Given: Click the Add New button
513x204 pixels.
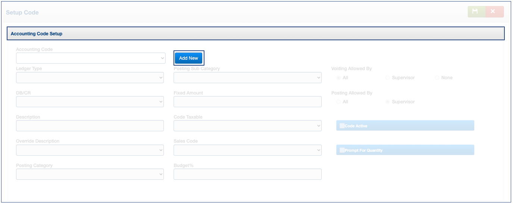Looking at the screenshot, I should click(x=189, y=58).
